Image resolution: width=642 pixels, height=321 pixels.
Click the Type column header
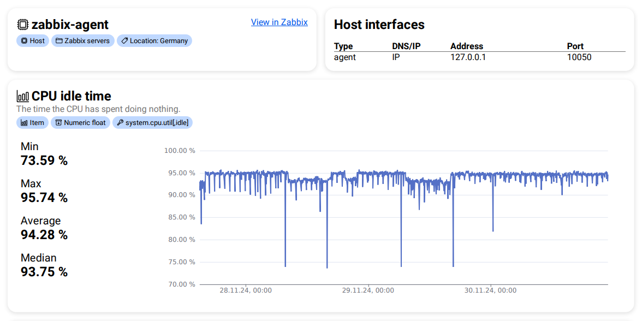pyautogui.click(x=343, y=46)
